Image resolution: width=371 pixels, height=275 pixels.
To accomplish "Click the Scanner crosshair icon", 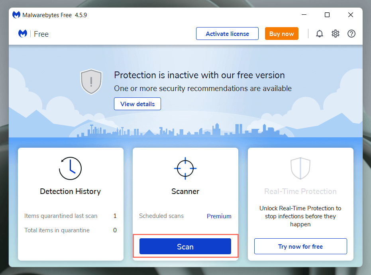I will [185, 168].
